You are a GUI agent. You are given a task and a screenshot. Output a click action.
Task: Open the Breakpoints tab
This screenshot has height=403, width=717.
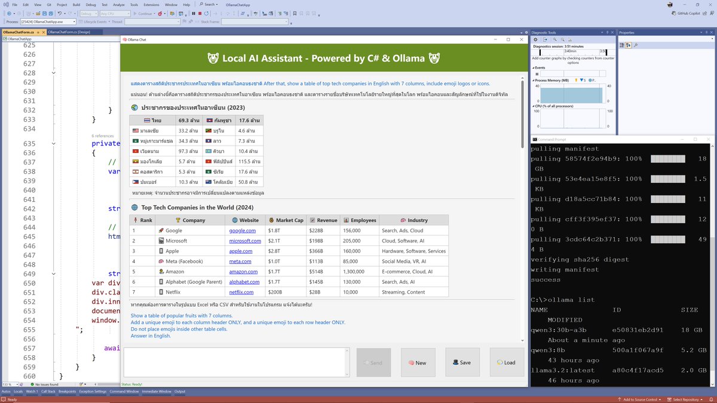point(67,392)
